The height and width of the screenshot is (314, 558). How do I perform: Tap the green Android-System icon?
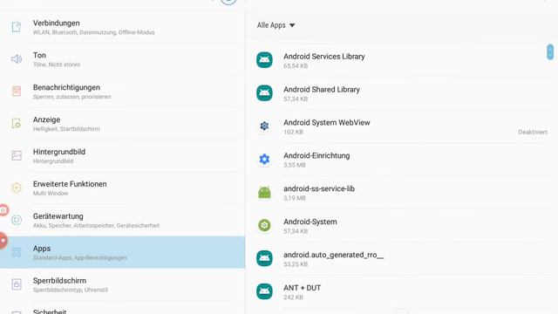pos(264,225)
